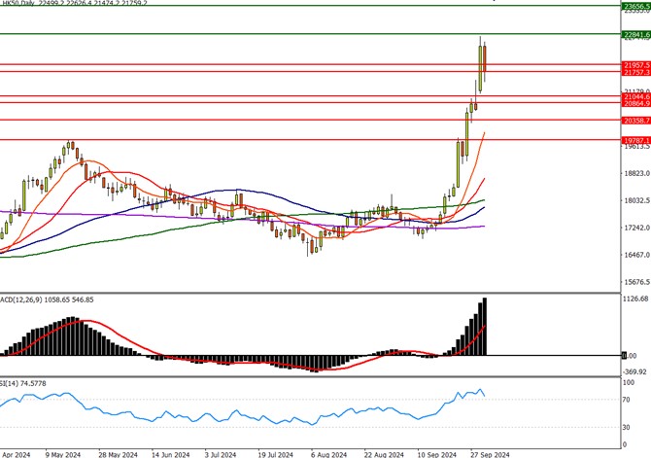Screen dimensions: 651x458
Task: Select the 21757.3 red level label
Action: (634, 72)
